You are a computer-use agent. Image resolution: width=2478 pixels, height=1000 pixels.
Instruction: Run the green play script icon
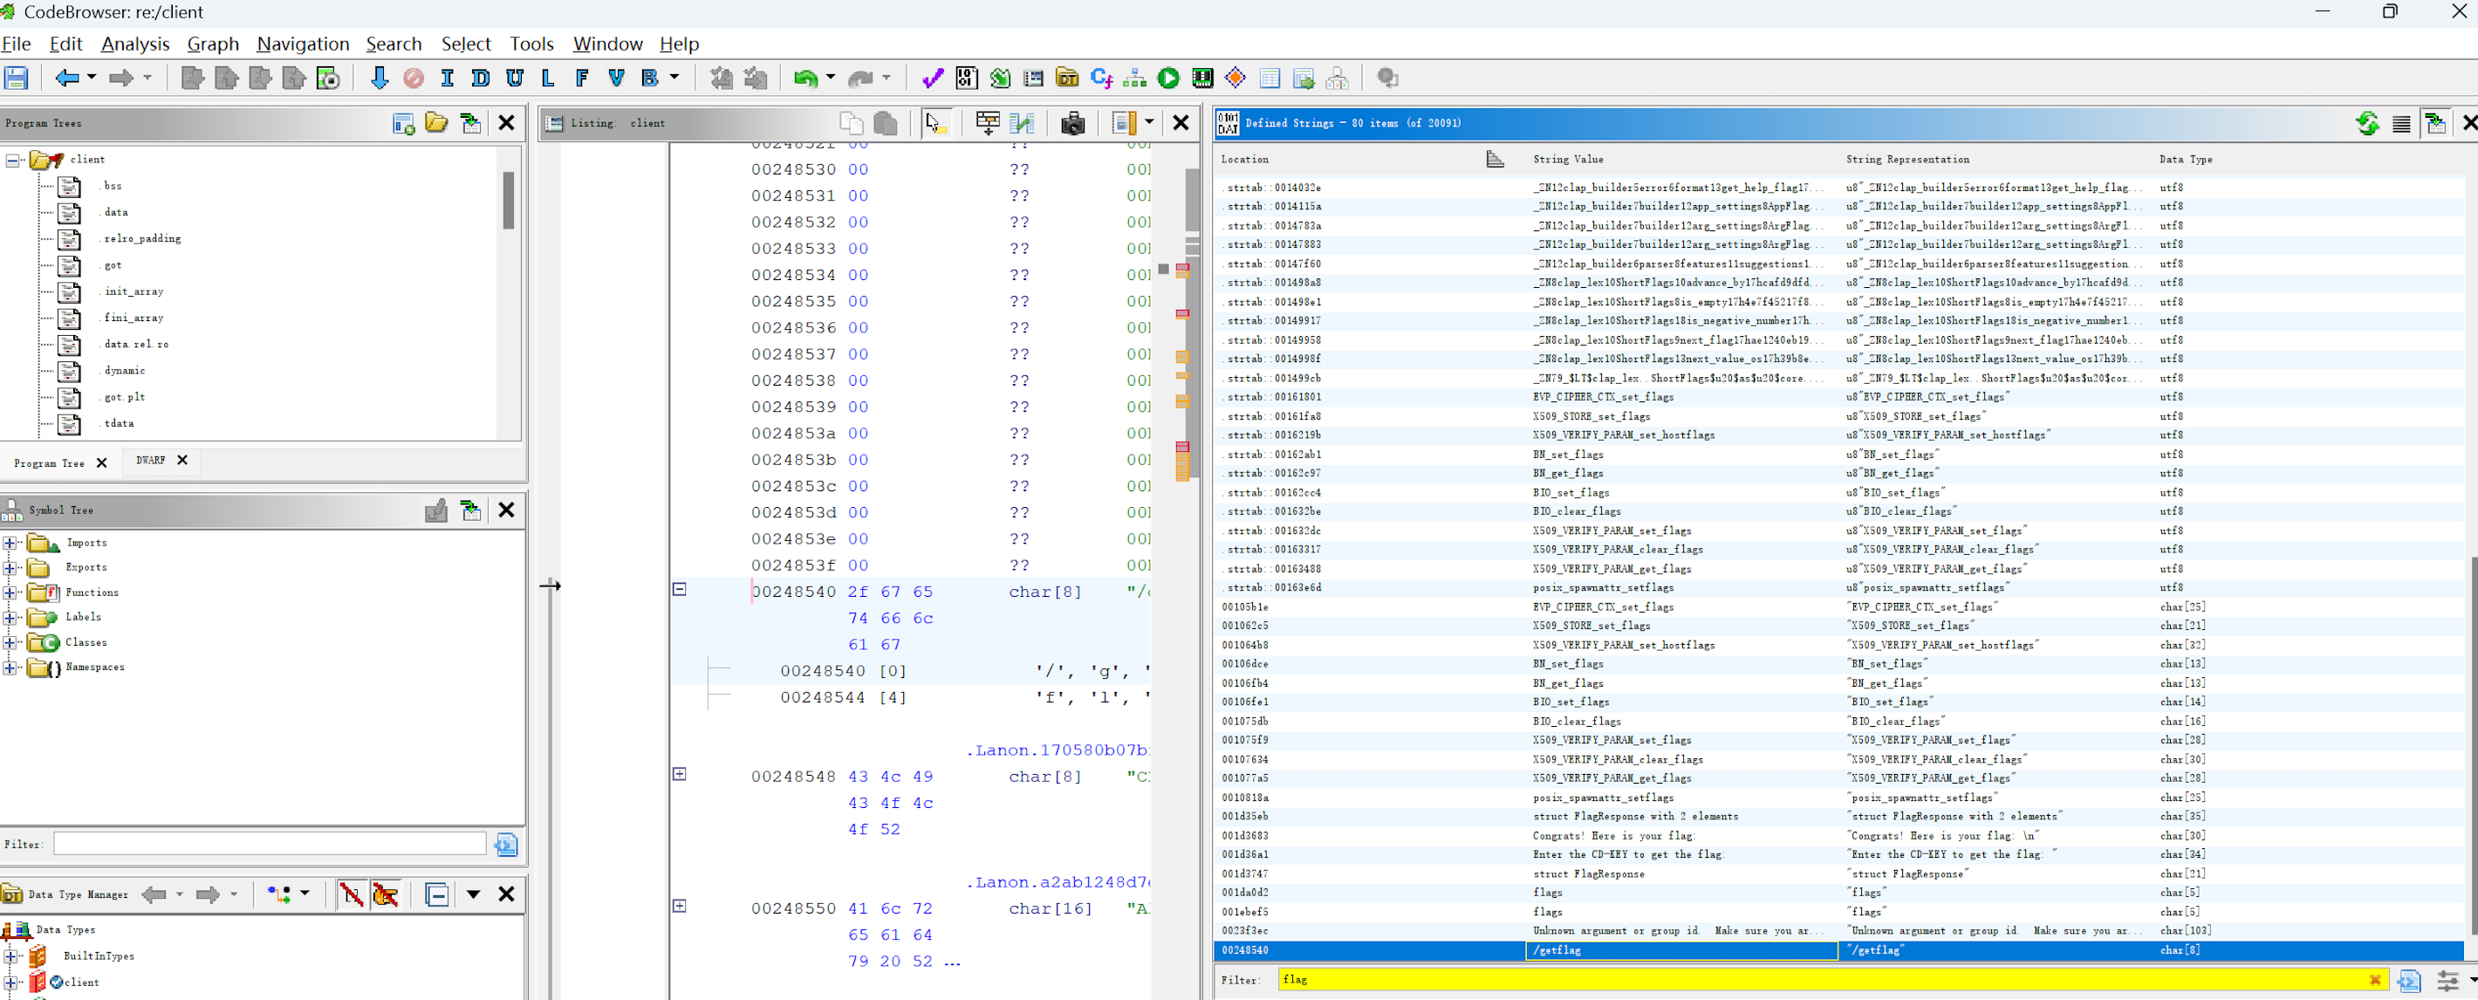click(1169, 78)
